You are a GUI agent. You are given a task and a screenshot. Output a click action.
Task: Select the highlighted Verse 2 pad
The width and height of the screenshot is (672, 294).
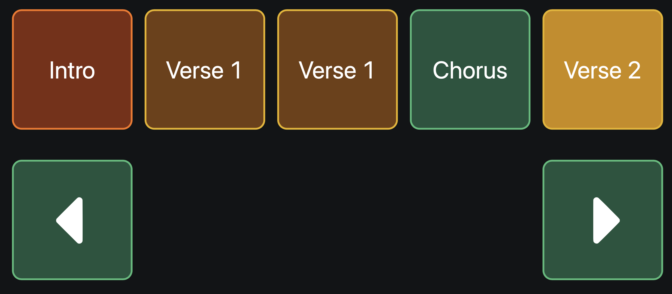pos(602,69)
